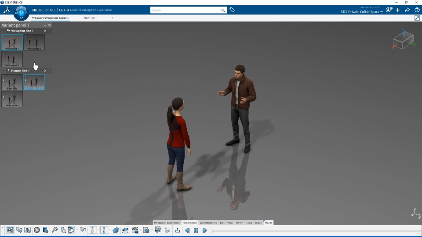Click the blue database cylinder icon
The width and height of the screenshot is (422, 237).
tap(45, 230)
